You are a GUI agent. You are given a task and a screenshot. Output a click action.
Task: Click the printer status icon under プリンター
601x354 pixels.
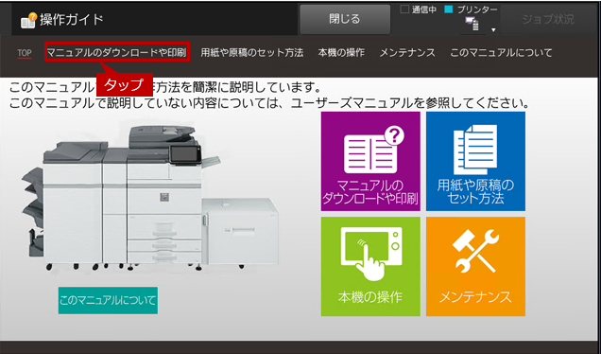pos(472,25)
